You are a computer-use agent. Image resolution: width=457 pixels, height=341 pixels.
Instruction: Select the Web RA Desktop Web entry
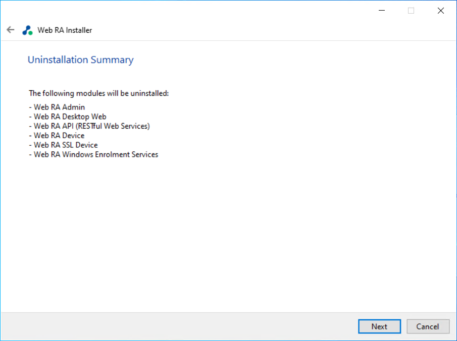click(x=68, y=117)
